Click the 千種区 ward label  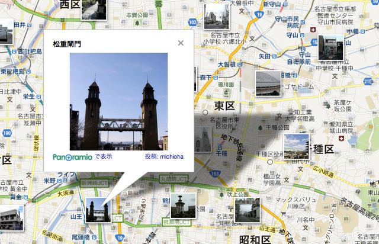click(322, 149)
